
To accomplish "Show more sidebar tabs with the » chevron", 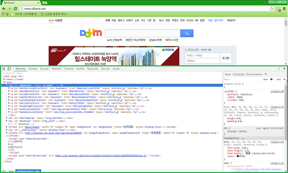I will 266,74.
